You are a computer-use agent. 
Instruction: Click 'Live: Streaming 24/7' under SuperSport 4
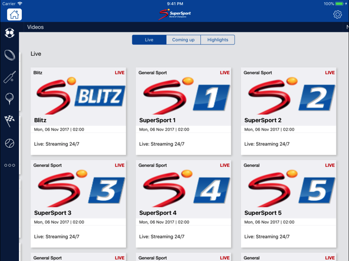point(162,237)
